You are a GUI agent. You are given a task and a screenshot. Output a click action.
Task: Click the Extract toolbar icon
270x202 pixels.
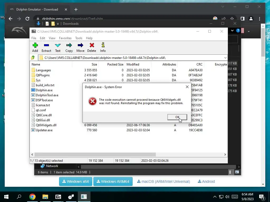[46, 47]
